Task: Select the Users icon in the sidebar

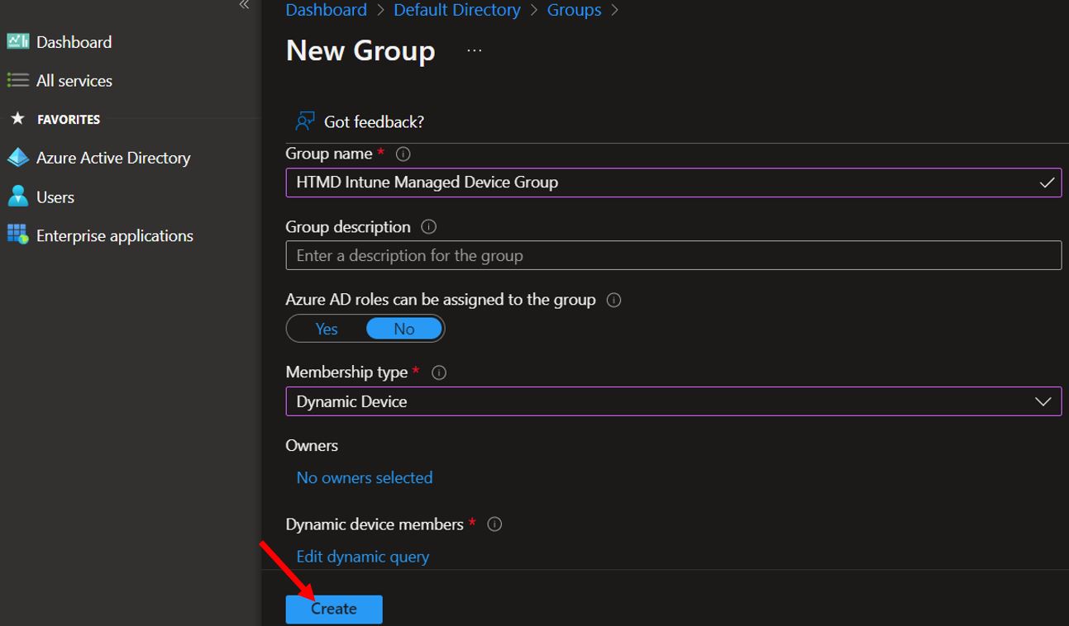Action: coord(18,197)
